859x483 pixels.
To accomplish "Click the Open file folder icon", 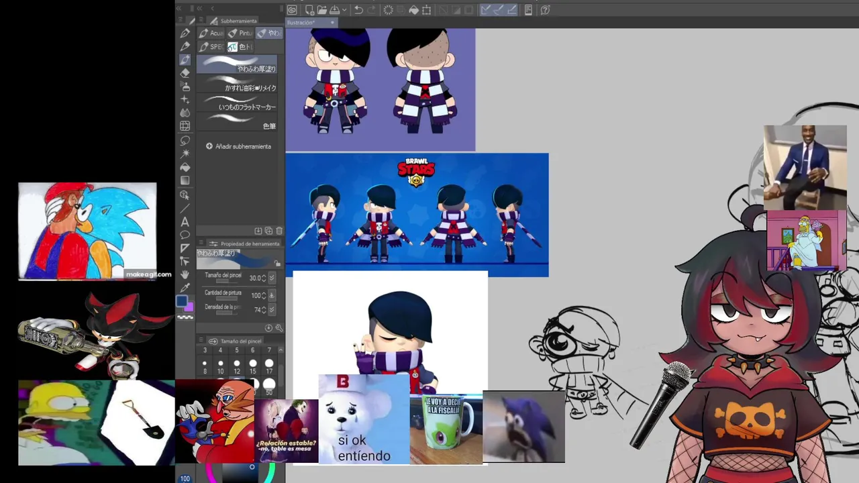I will click(x=322, y=10).
